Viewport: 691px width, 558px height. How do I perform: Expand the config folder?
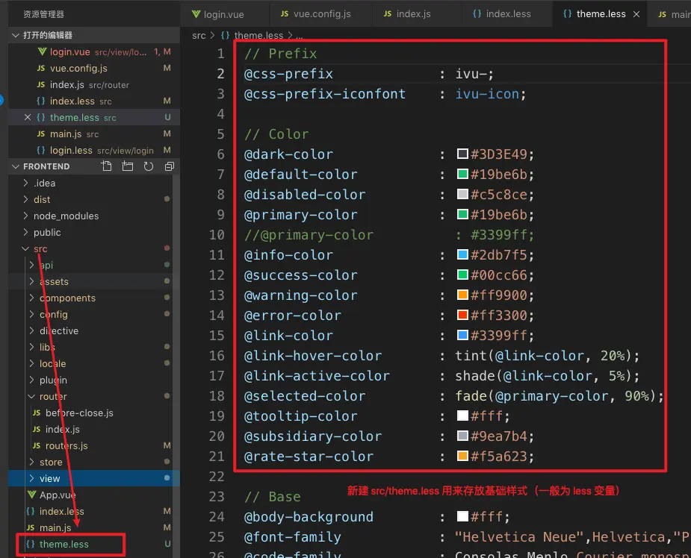point(31,314)
